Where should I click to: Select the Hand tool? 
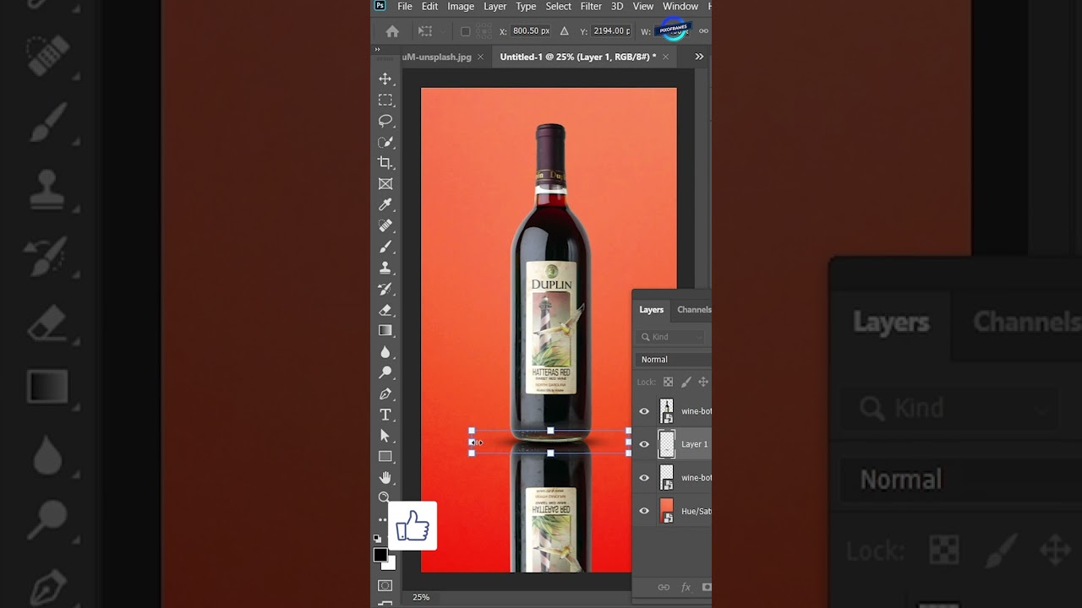(385, 478)
